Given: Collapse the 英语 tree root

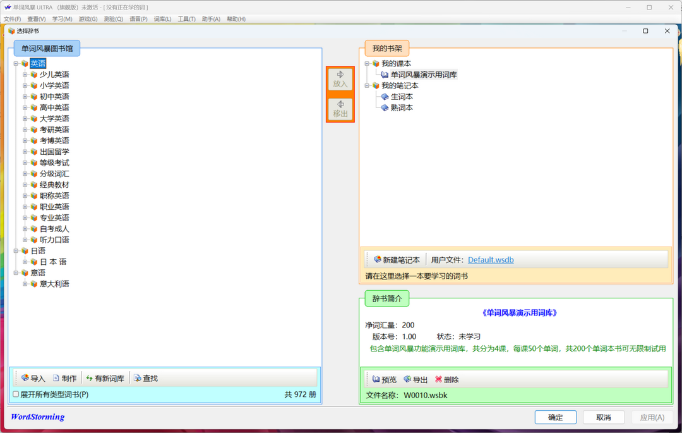Looking at the screenshot, I should click(15, 63).
